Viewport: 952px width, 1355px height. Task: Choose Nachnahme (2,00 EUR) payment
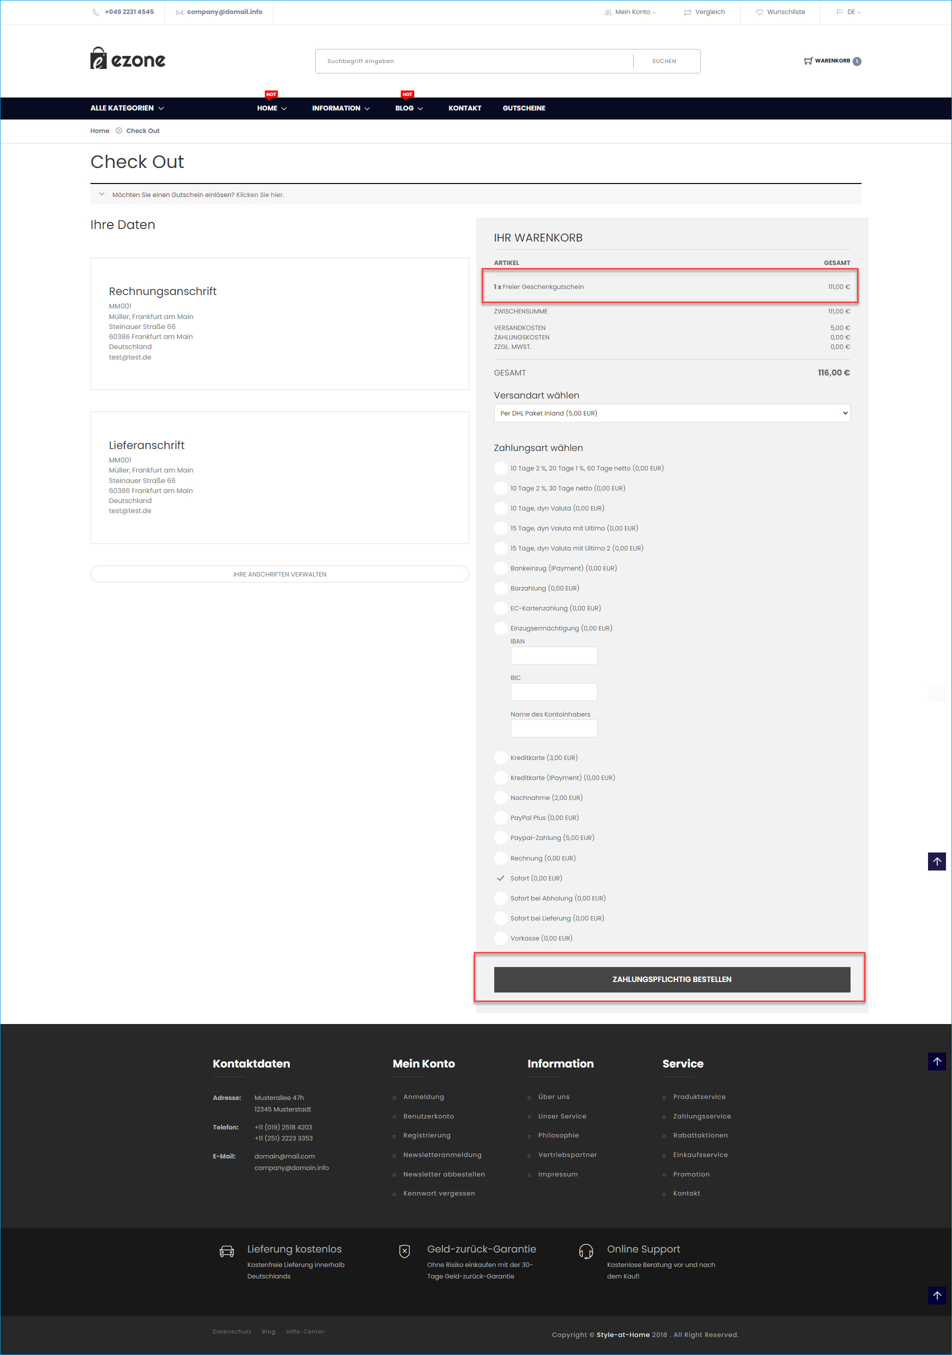click(x=501, y=798)
